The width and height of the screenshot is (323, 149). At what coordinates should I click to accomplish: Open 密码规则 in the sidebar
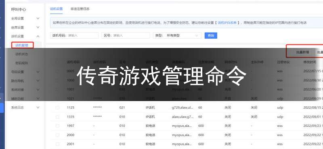pyautogui.click(x=22, y=63)
